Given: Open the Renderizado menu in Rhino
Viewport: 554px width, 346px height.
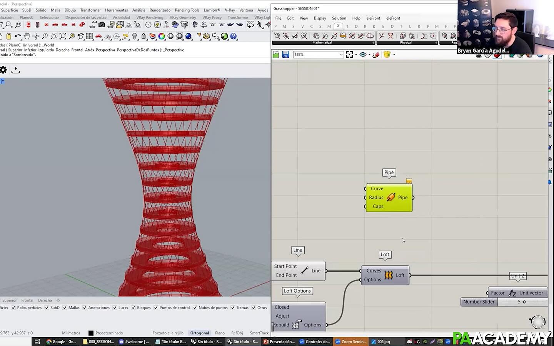Looking at the screenshot, I should point(160,10).
